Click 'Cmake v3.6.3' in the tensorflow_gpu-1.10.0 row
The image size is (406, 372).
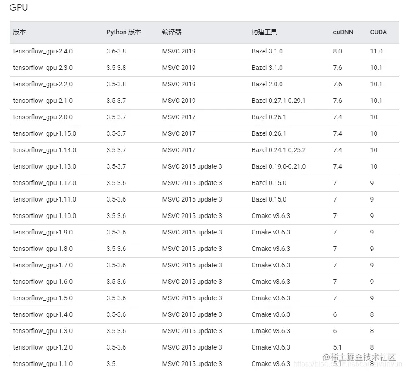click(271, 216)
